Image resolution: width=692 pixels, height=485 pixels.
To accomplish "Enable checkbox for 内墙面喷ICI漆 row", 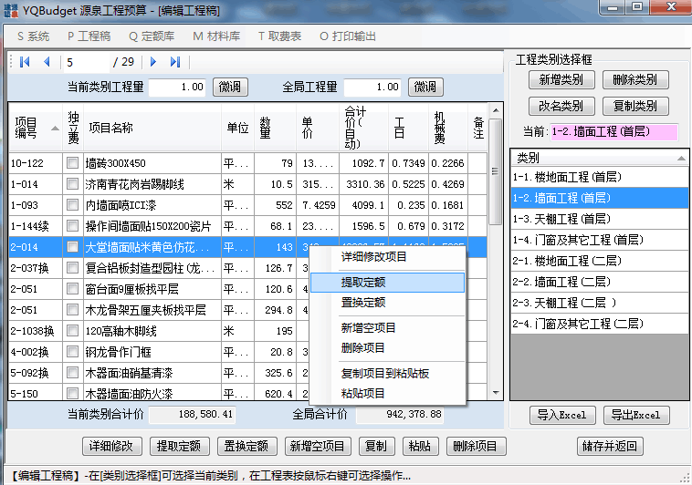I will click(72, 205).
